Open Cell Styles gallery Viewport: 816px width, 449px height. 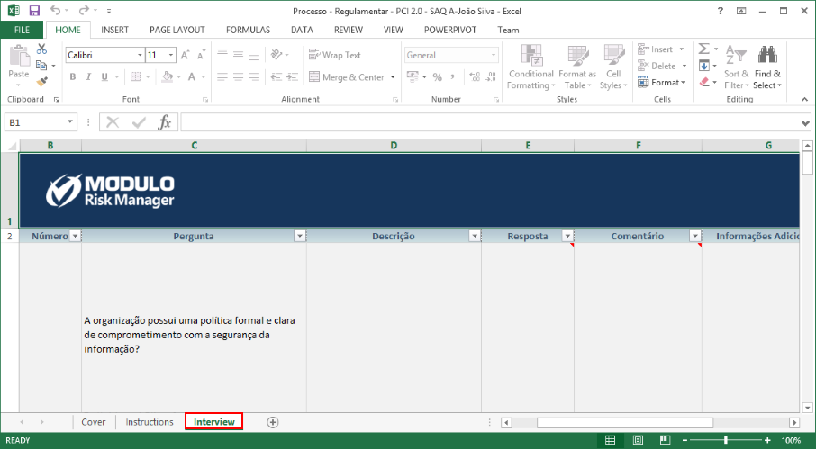coord(613,67)
